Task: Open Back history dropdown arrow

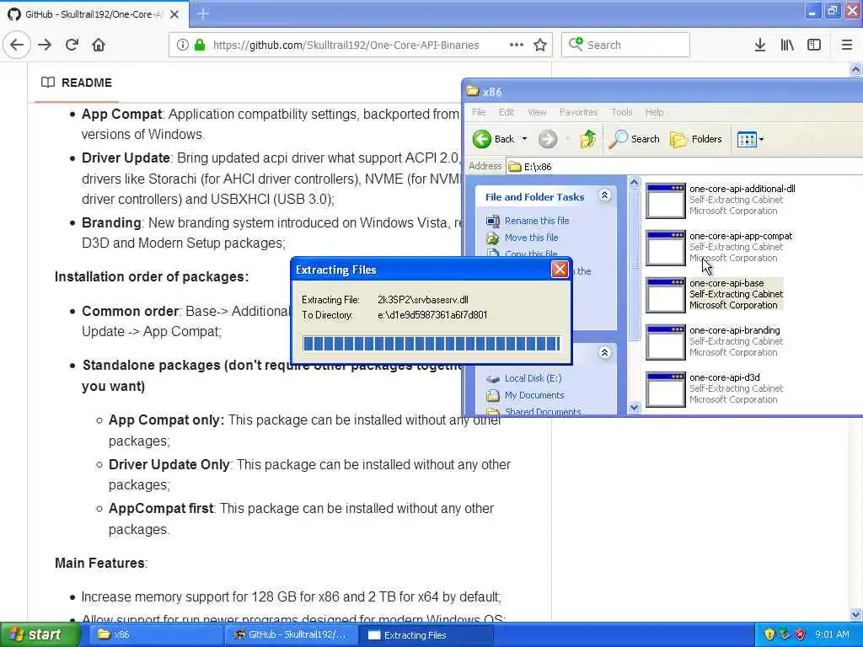Action: click(524, 139)
